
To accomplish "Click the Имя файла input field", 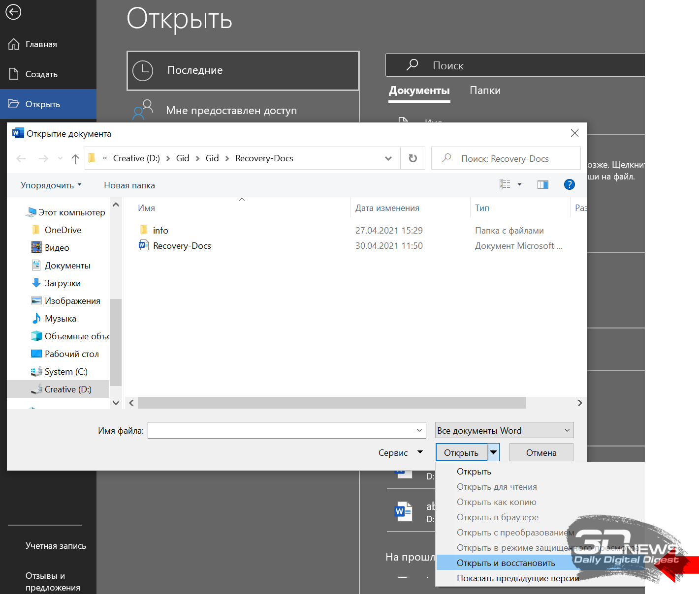I will [287, 430].
